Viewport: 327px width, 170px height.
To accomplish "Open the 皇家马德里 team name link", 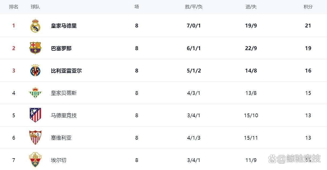I will coord(64,26).
